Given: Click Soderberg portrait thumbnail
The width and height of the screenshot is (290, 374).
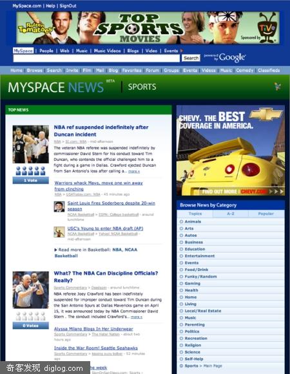Looking at the screenshot, I should [59, 207].
